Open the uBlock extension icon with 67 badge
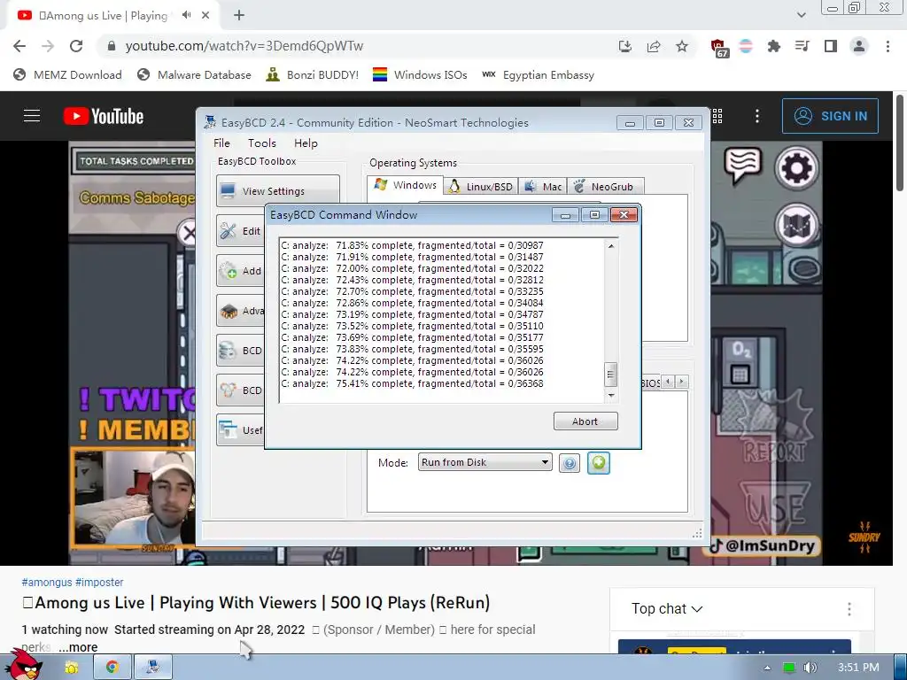Image resolution: width=907 pixels, height=680 pixels. 719,48
